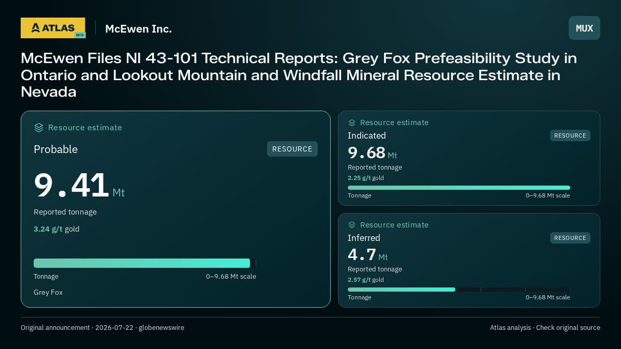Image resolution: width=621 pixels, height=349 pixels.
Task: Click the Inferred category heading
Action: pos(364,238)
